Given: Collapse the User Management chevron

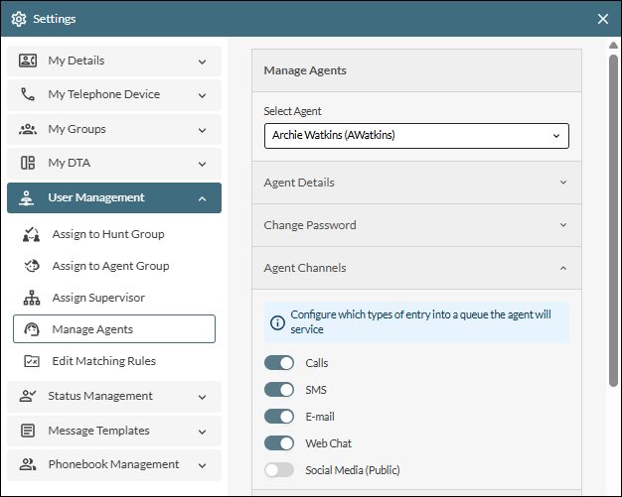Looking at the screenshot, I should [202, 198].
